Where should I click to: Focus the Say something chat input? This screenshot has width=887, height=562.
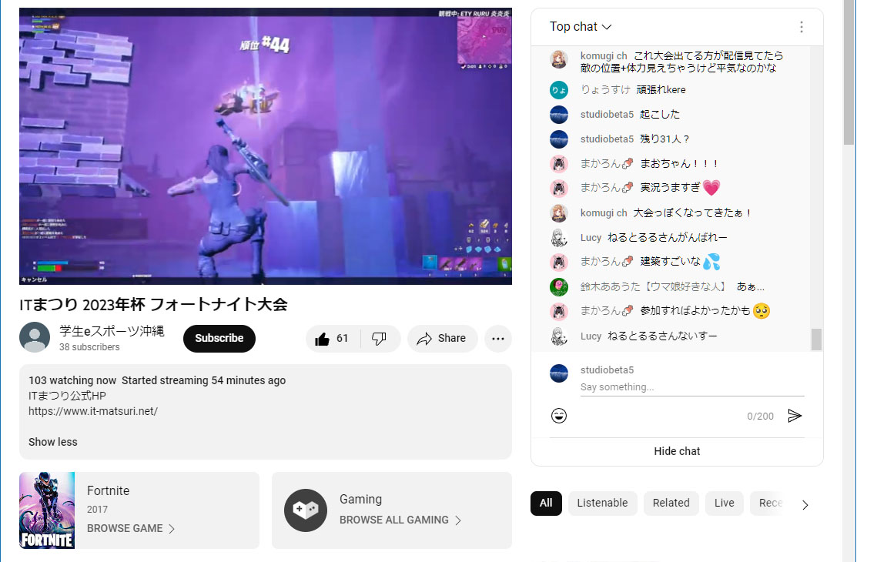pos(692,386)
